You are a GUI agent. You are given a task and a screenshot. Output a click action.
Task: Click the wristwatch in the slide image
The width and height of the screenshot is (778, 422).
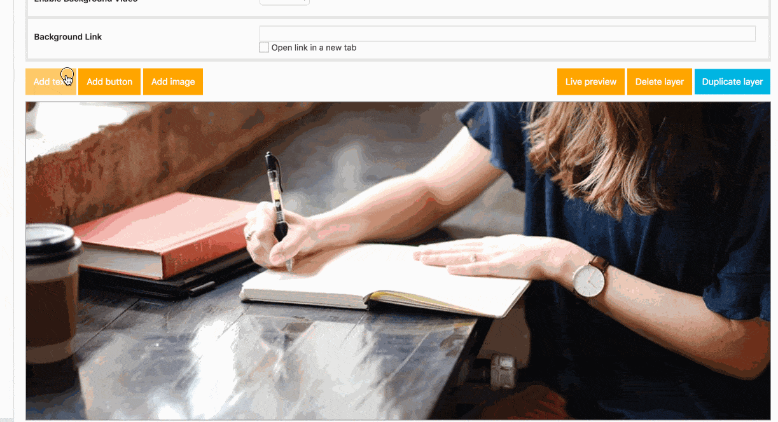click(x=590, y=277)
